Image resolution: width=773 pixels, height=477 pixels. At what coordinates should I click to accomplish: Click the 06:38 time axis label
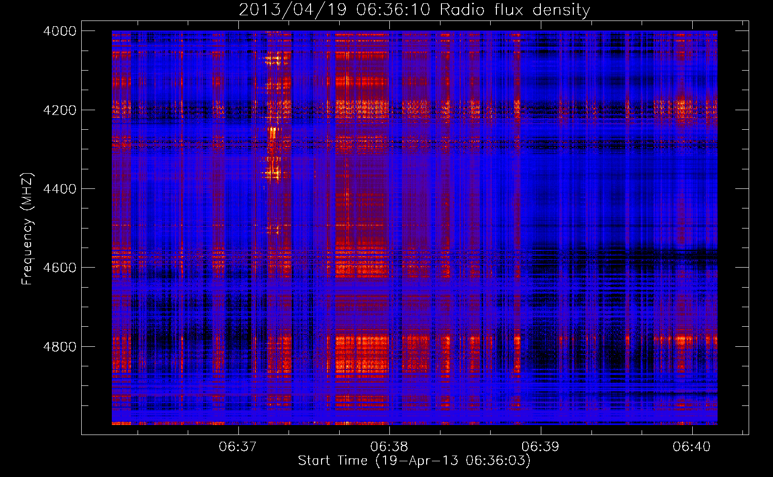[x=389, y=447]
